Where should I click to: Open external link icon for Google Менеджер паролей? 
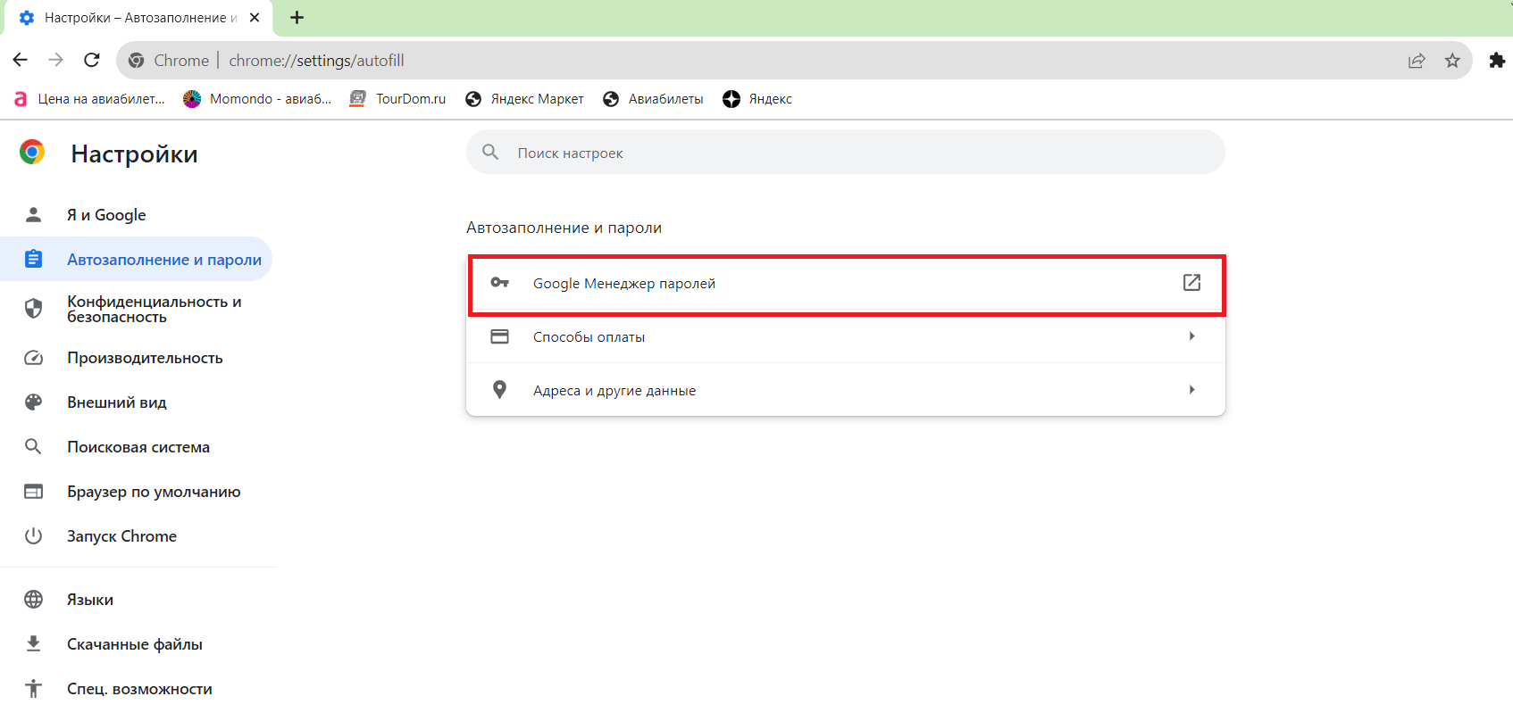1191,283
